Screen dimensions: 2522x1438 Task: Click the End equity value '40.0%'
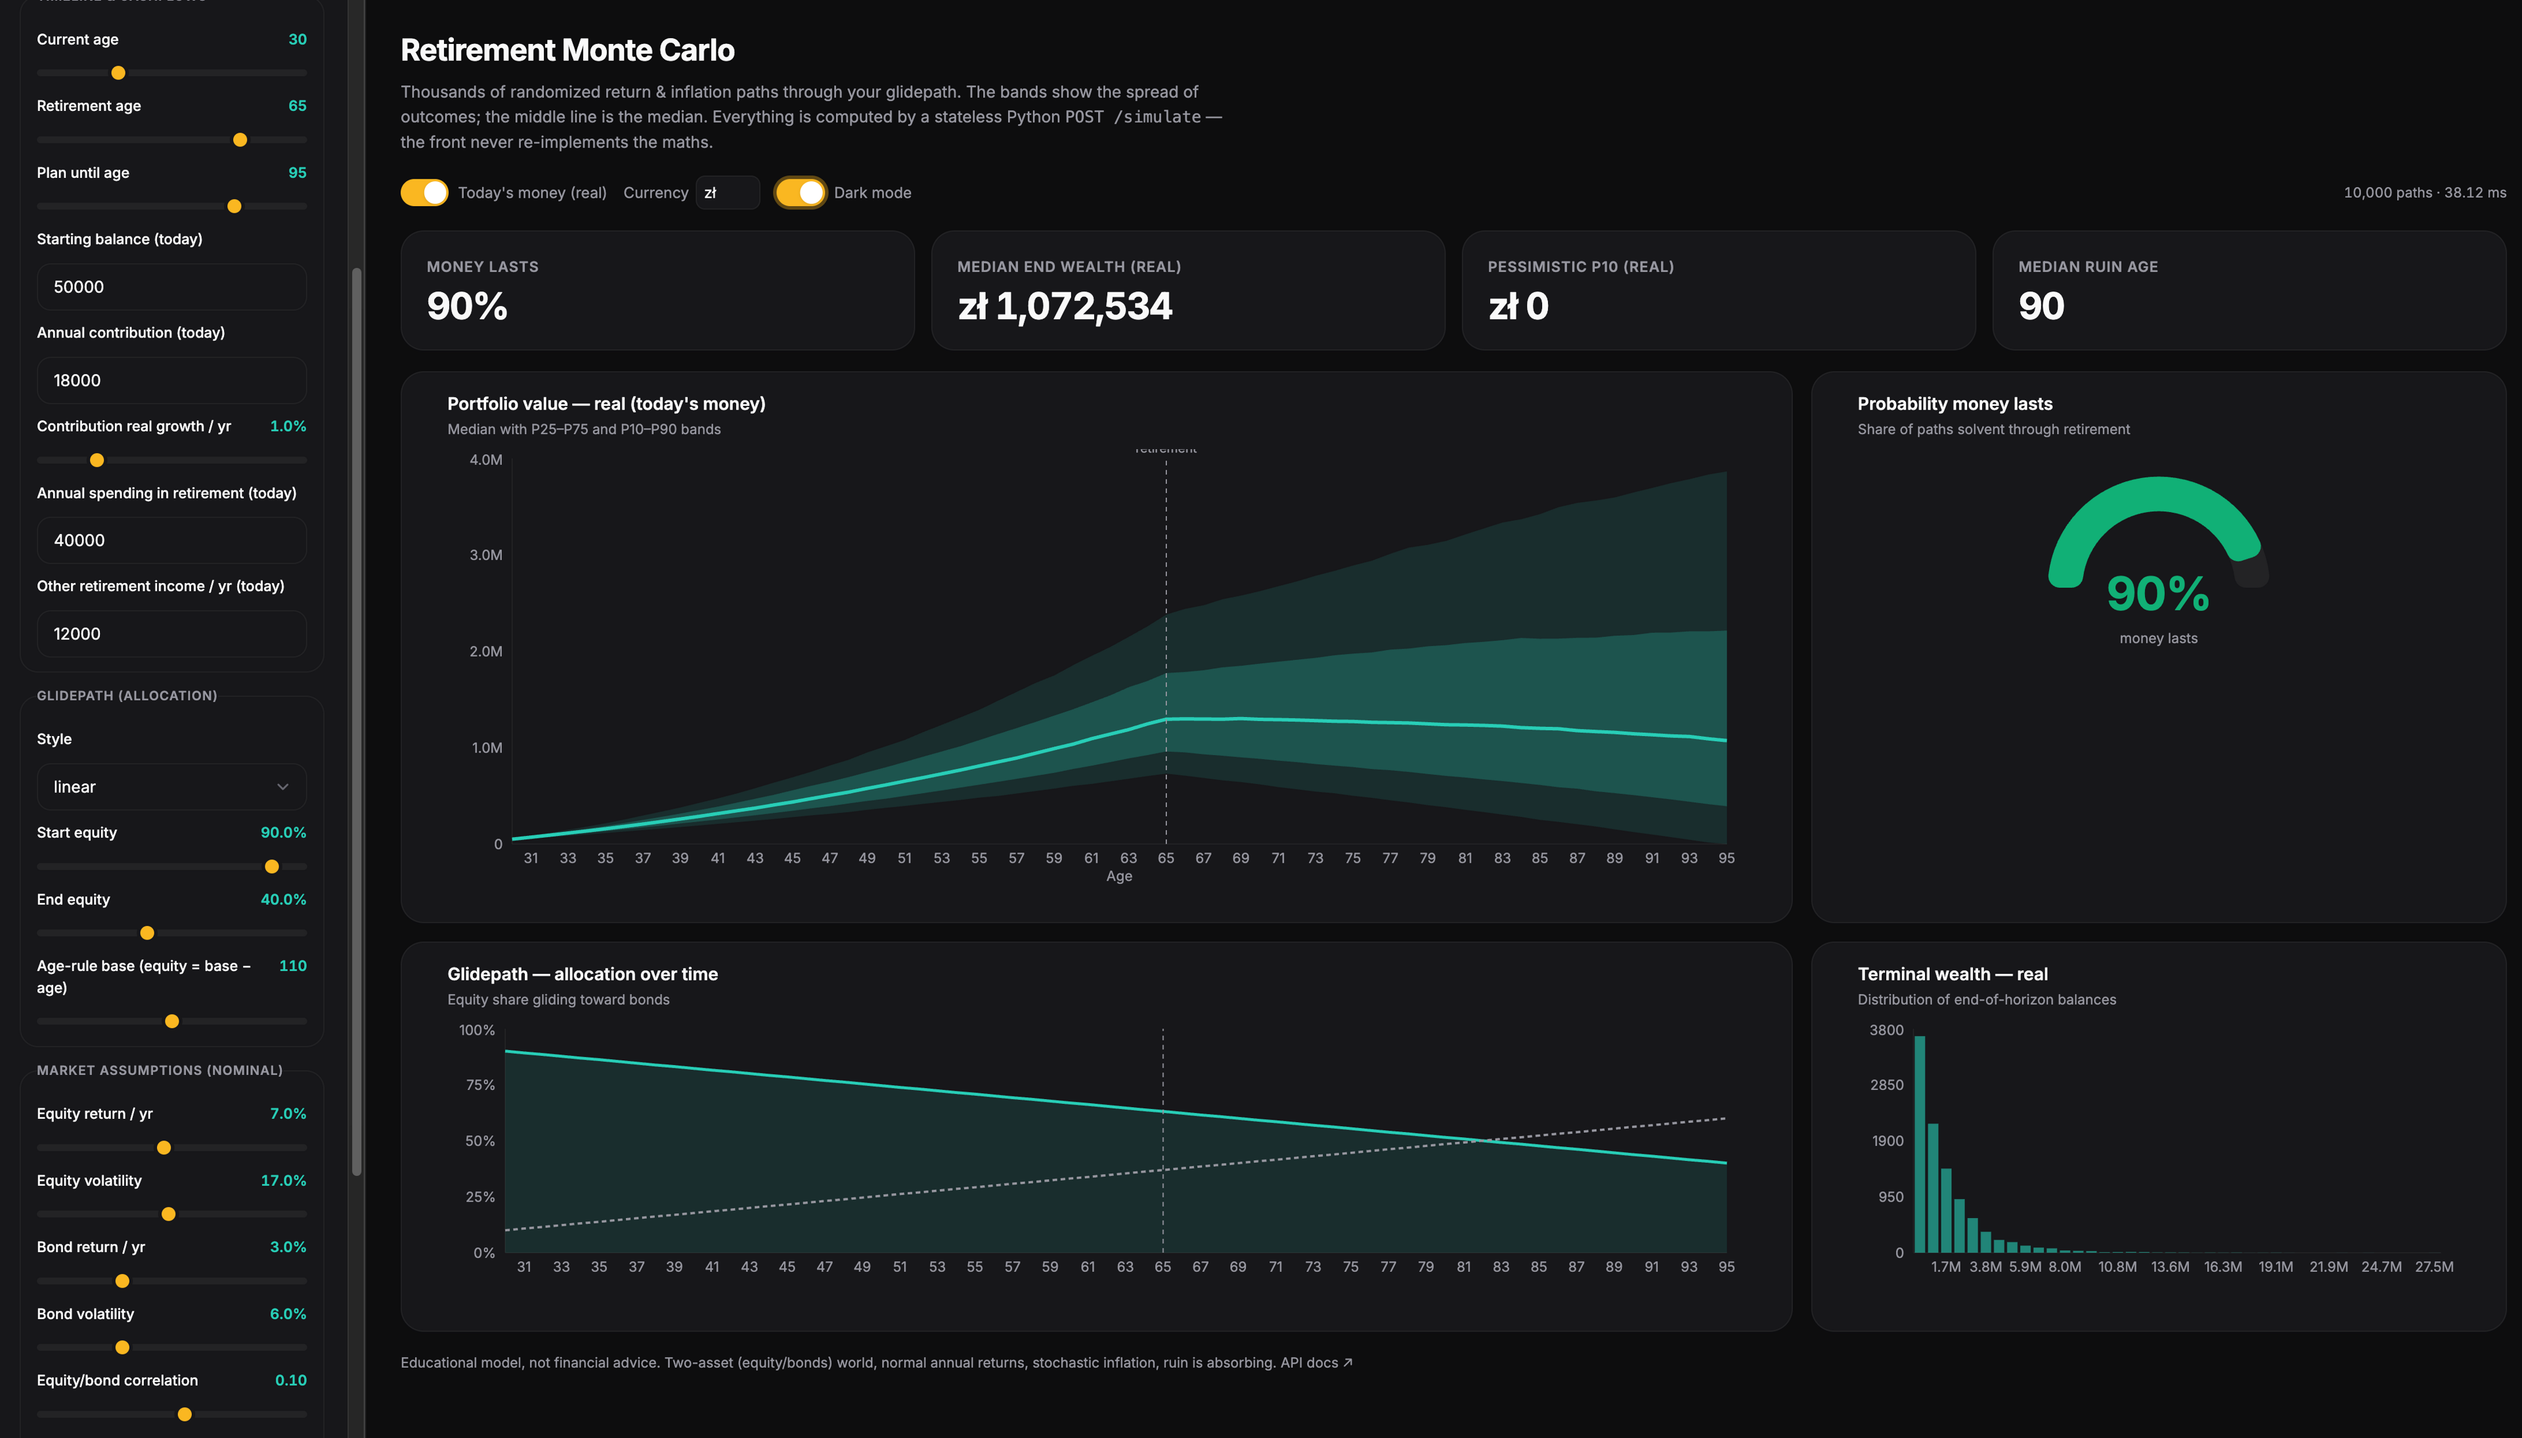click(x=282, y=900)
